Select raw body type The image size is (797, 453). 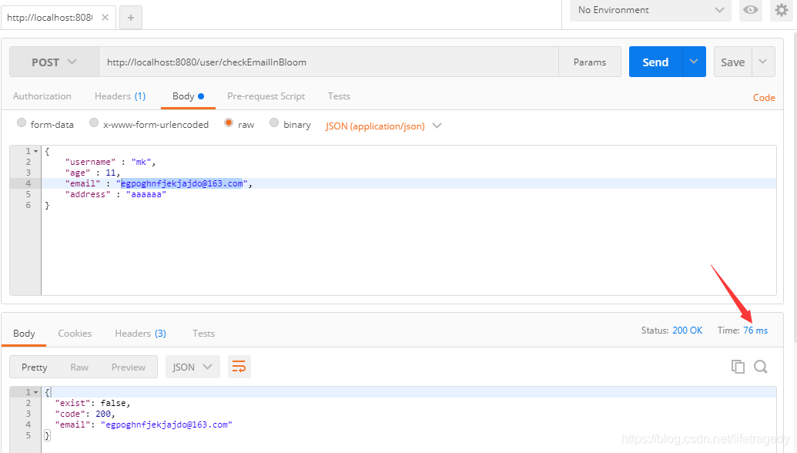tap(229, 123)
